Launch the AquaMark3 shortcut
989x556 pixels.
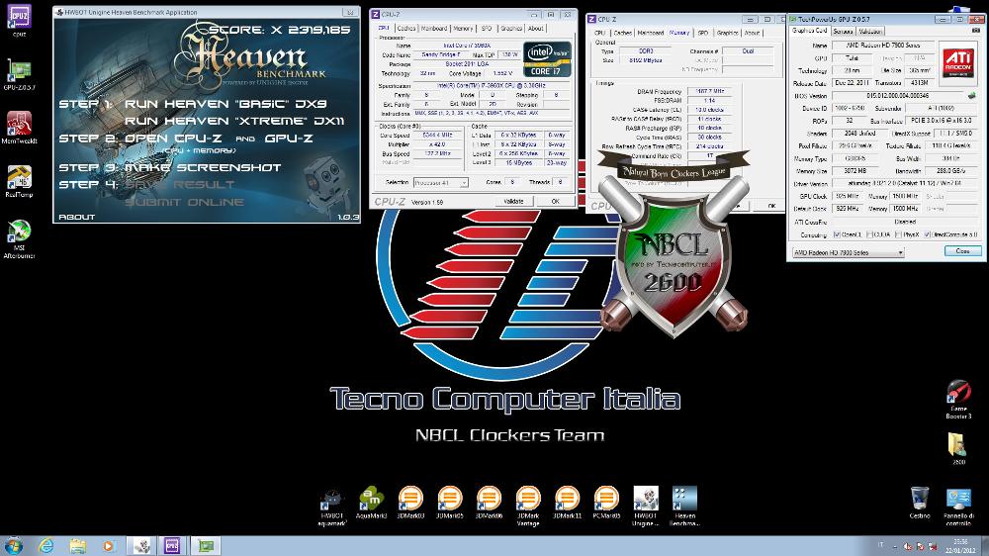tap(372, 503)
